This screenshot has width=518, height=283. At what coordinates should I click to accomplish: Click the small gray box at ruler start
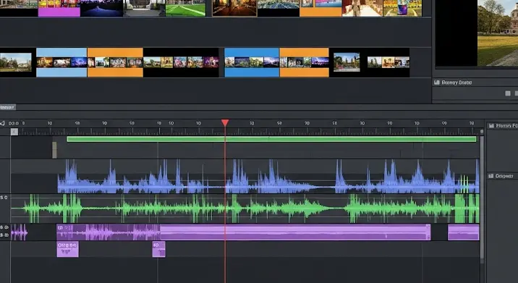(14, 132)
